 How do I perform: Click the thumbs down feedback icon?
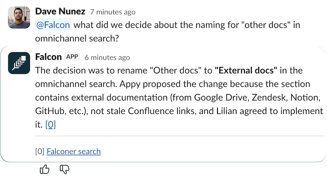(x=65, y=169)
